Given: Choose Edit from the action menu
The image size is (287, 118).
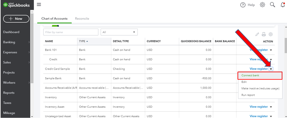Looking at the screenshot, I should click(x=244, y=82).
